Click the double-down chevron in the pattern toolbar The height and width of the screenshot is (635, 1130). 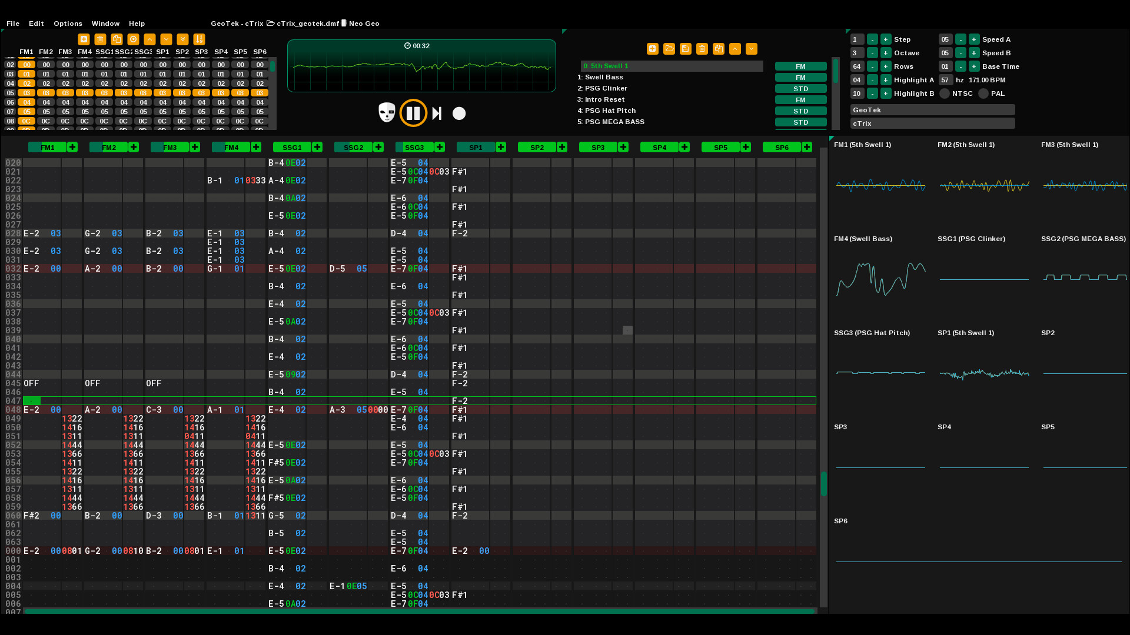pyautogui.click(x=183, y=39)
